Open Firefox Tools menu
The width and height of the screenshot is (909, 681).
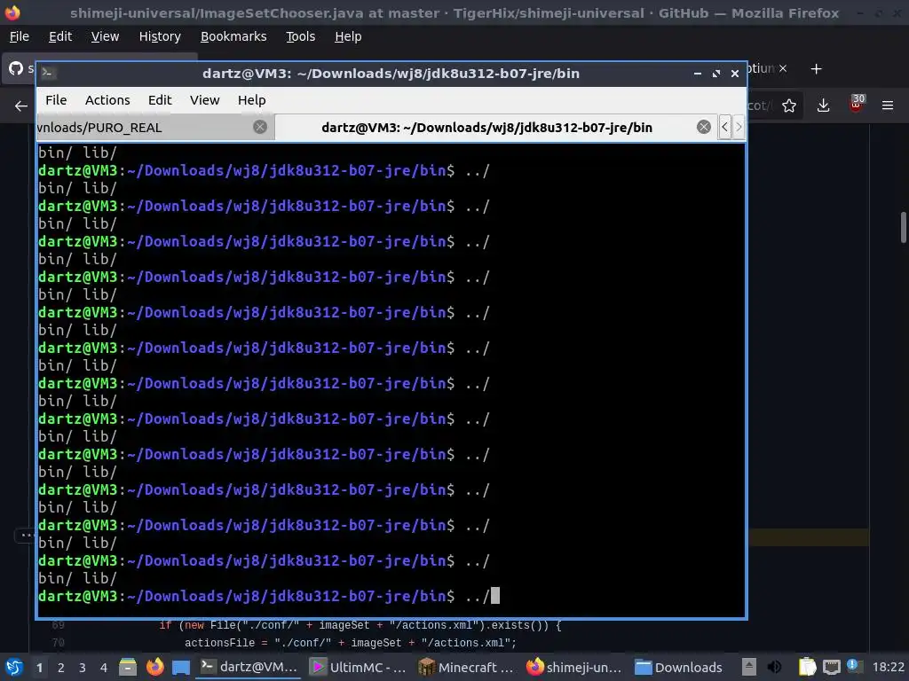pos(300,36)
